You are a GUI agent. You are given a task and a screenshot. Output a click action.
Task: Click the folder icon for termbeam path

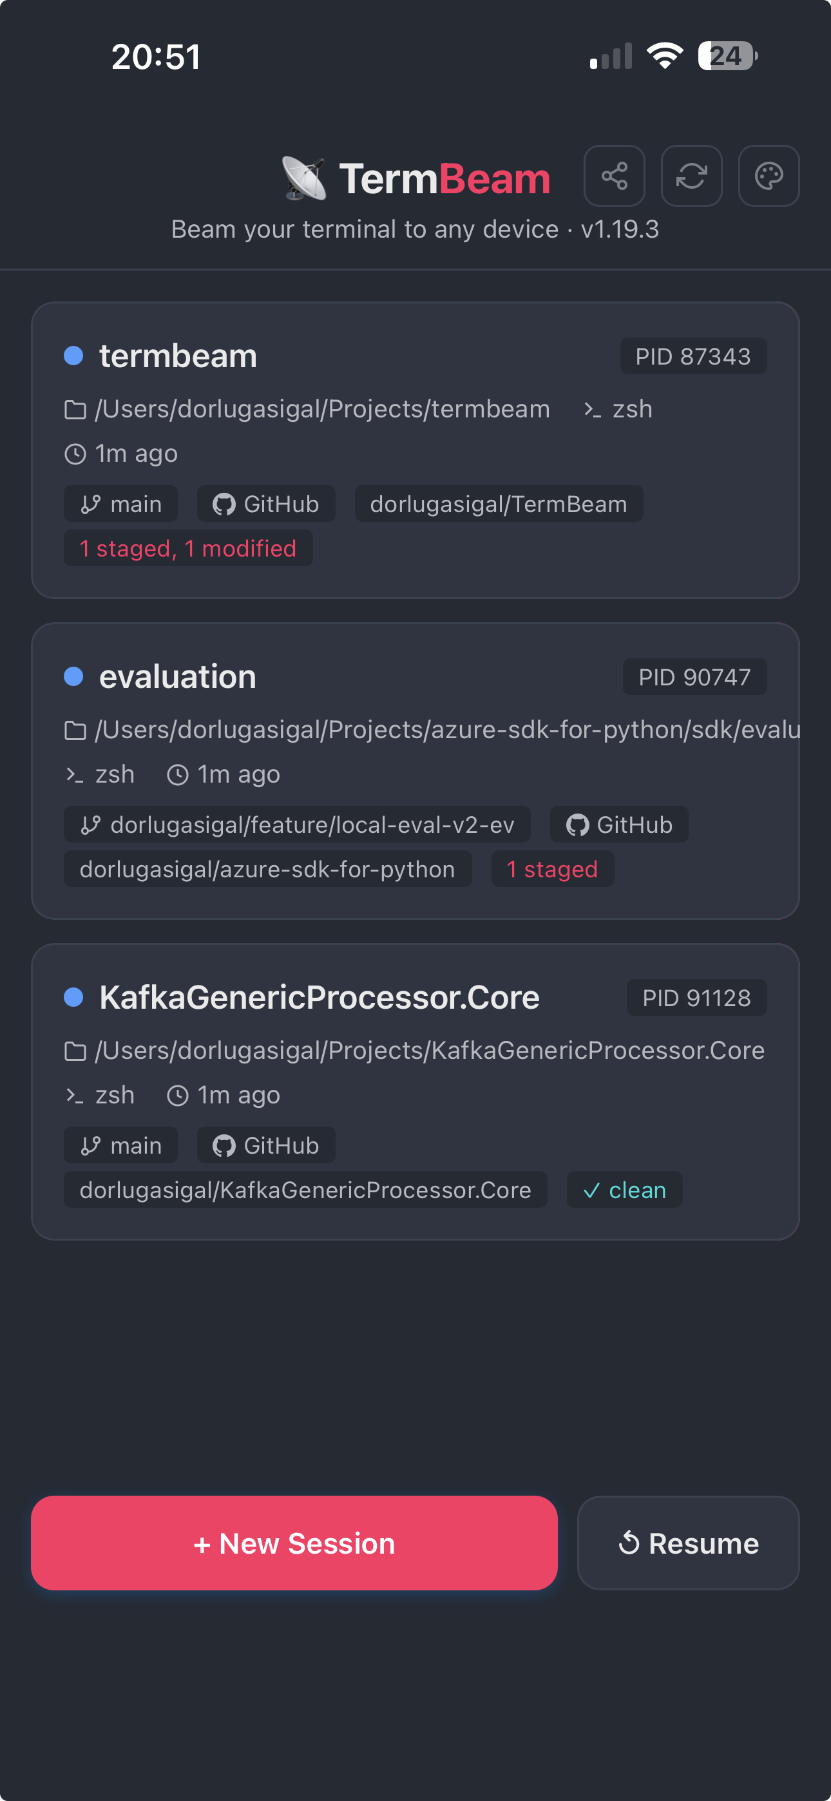tap(75, 410)
